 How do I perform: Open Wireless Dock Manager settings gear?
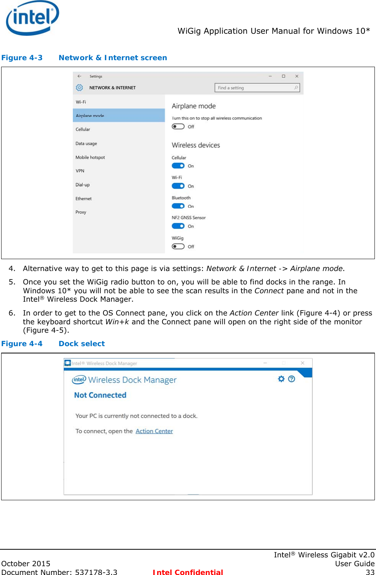pyautogui.click(x=281, y=379)
